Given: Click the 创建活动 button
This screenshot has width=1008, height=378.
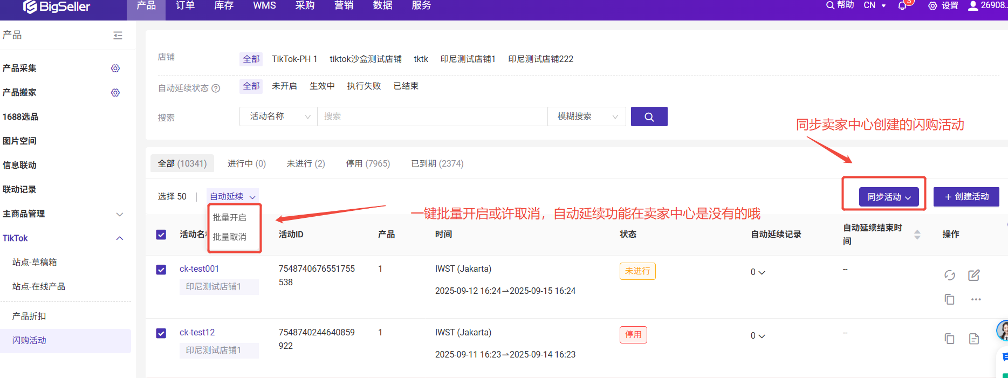Looking at the screenshot, I should click(x=966, y=197).
